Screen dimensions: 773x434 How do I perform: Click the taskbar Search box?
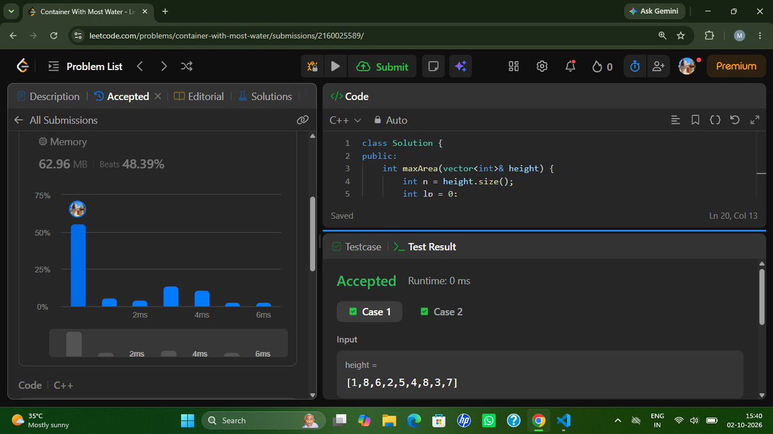(262, 420)
